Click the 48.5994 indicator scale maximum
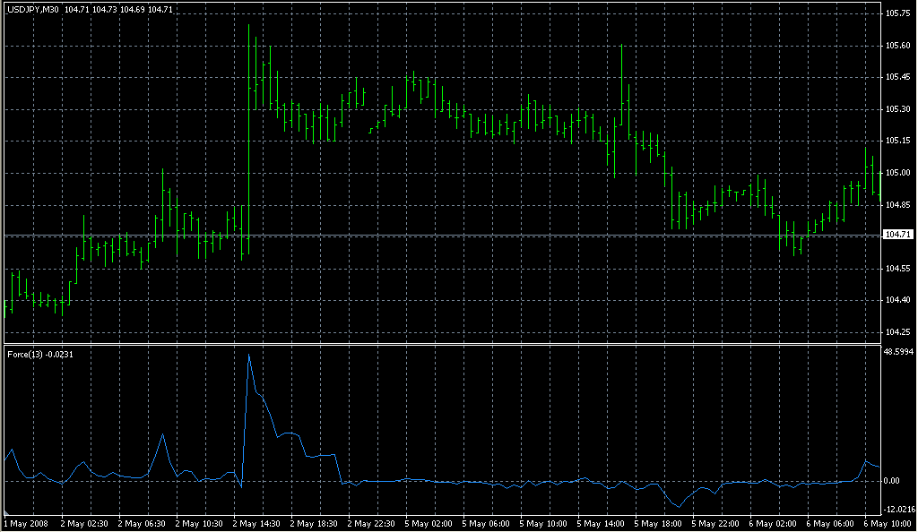918x532 pixels. coord(898,352)
